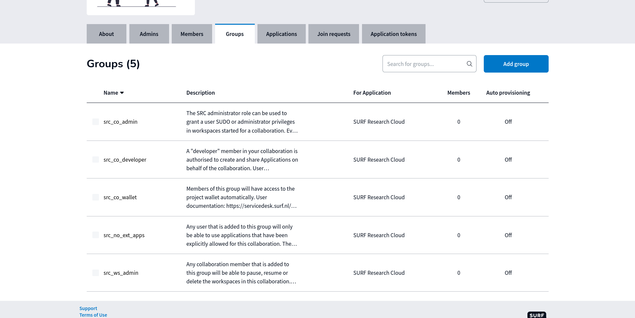This screenshot has height=318, width=635.
Task: Select the src_co_developer checkbox
Action: [96, 160]
